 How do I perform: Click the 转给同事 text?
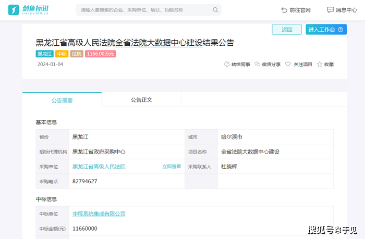(x=241, y=65)
